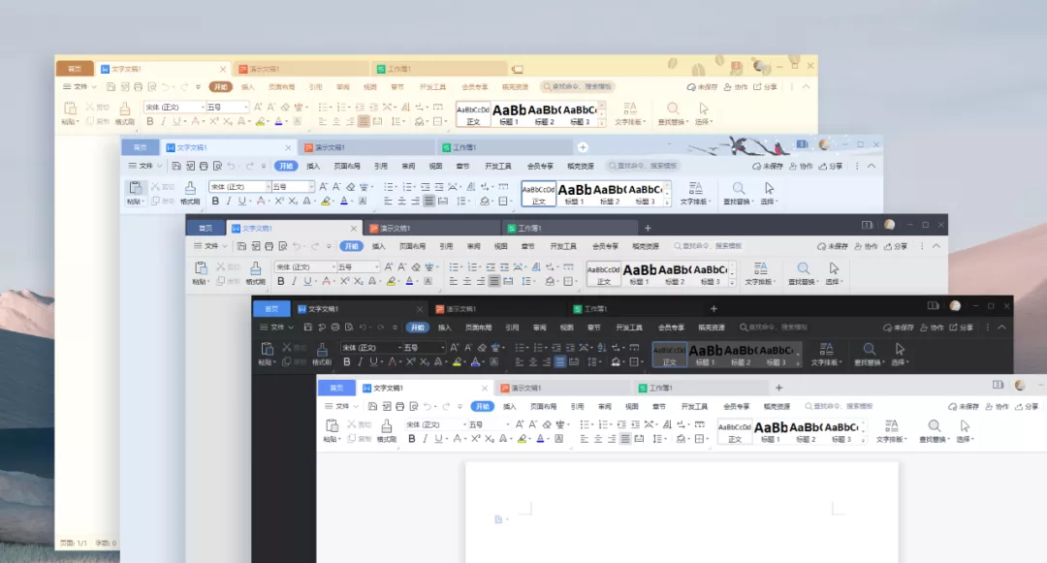Click Select cursor tool in white front window
1047x563 pixels.
coord(965,425)
